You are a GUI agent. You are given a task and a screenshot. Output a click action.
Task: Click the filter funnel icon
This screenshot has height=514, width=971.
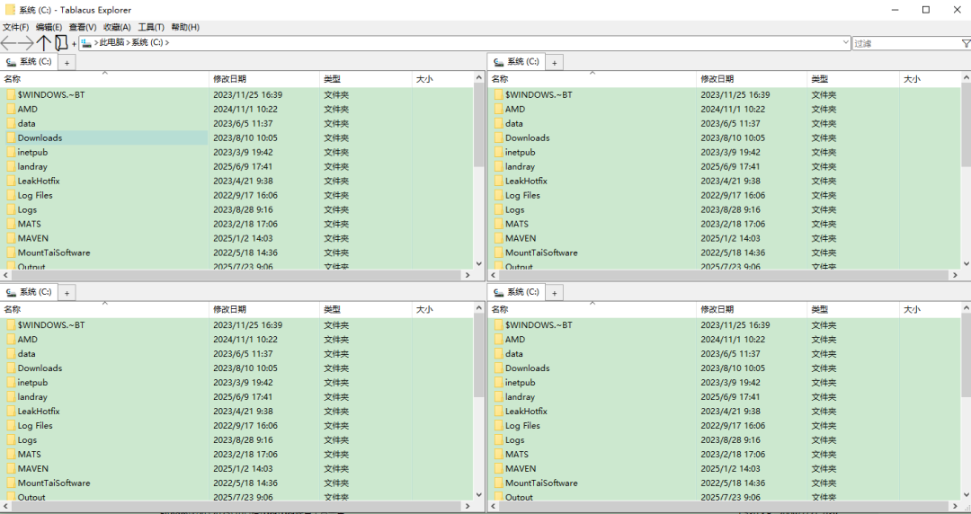click(966, 43)
